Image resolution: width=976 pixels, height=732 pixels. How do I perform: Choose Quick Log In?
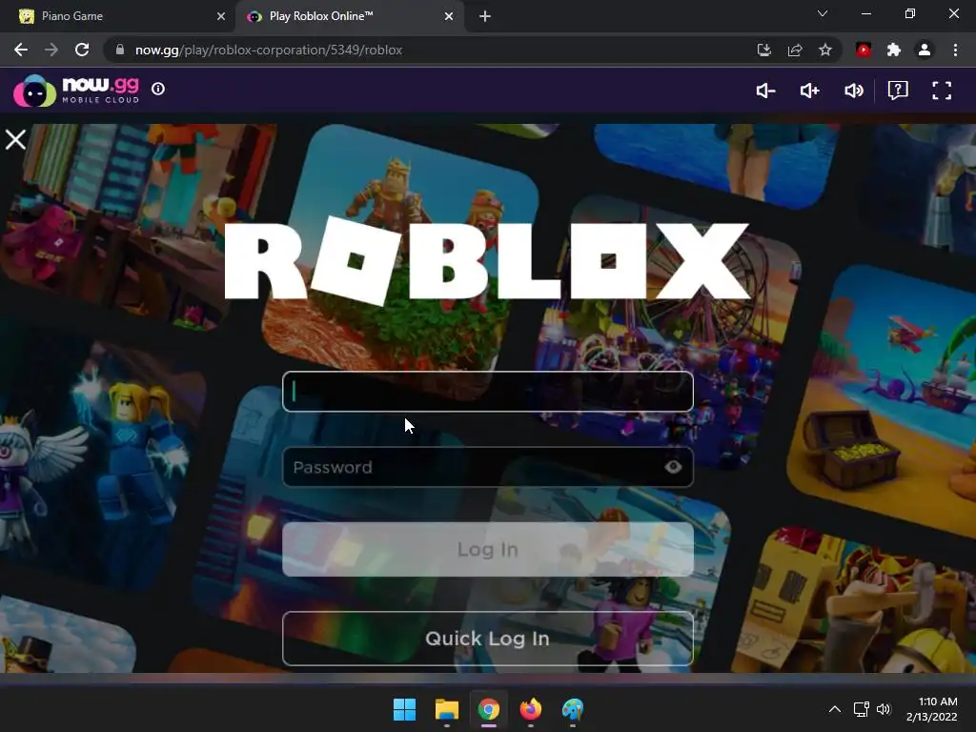click(x=488, y=639)
